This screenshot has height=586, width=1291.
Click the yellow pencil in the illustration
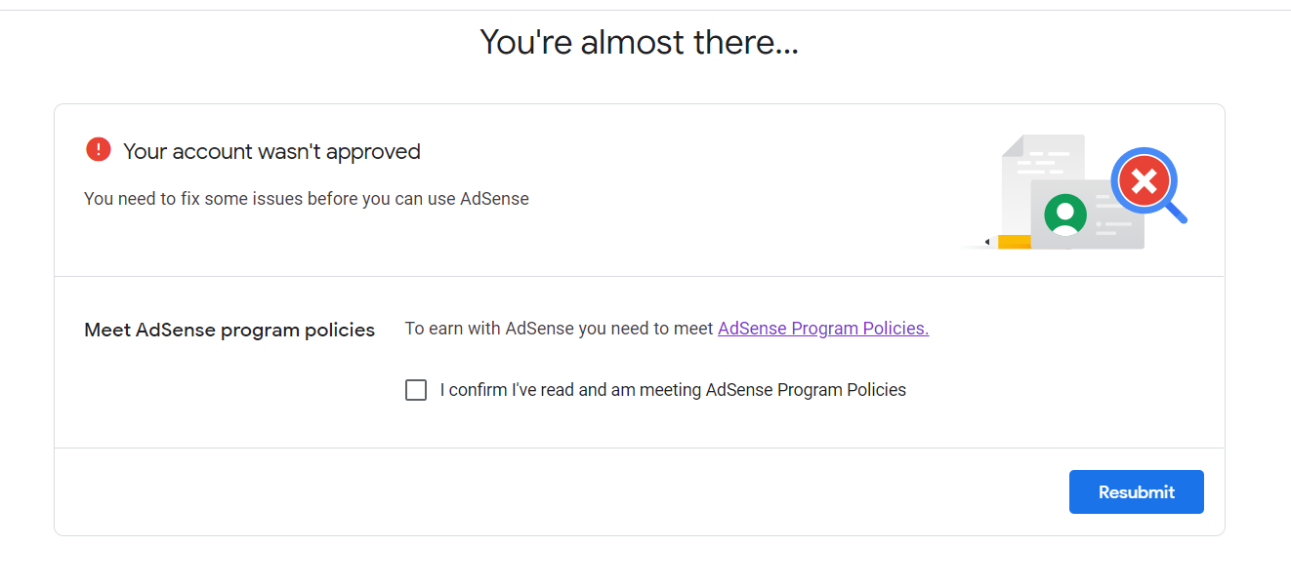coord(1008,241)
